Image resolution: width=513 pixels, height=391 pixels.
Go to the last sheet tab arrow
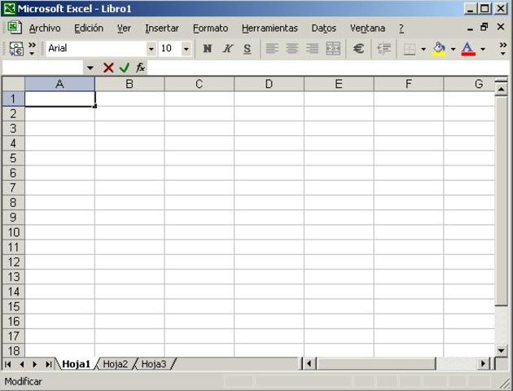click(x=48, y=364)
